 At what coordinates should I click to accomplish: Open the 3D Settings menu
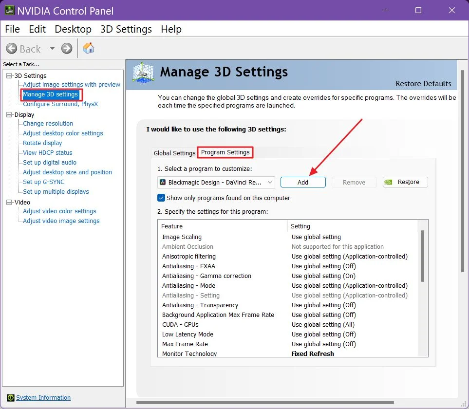(x=126, y=29)
